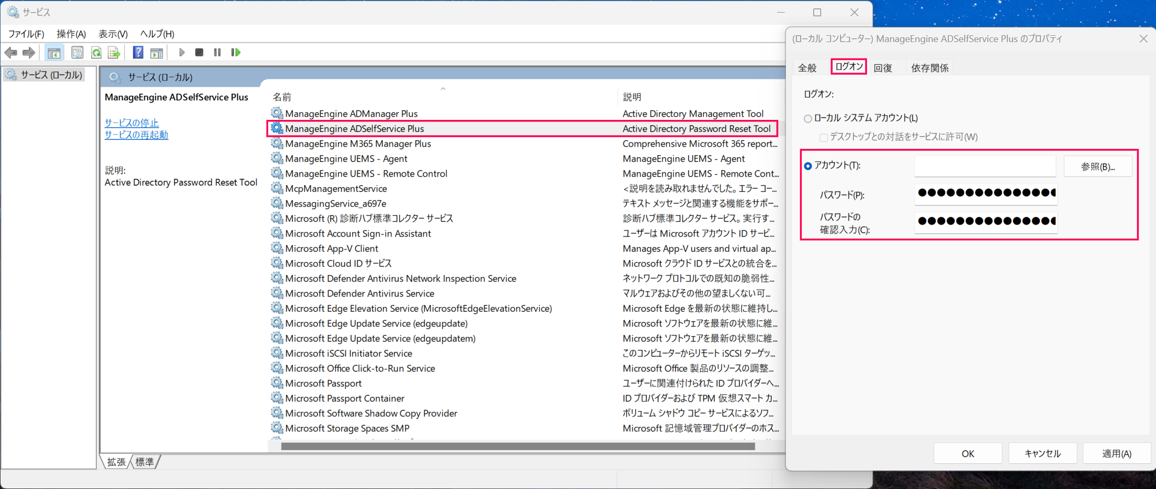Open Properties from the toolbar icon
This screenshot has width=1156, height=489.
77,53
